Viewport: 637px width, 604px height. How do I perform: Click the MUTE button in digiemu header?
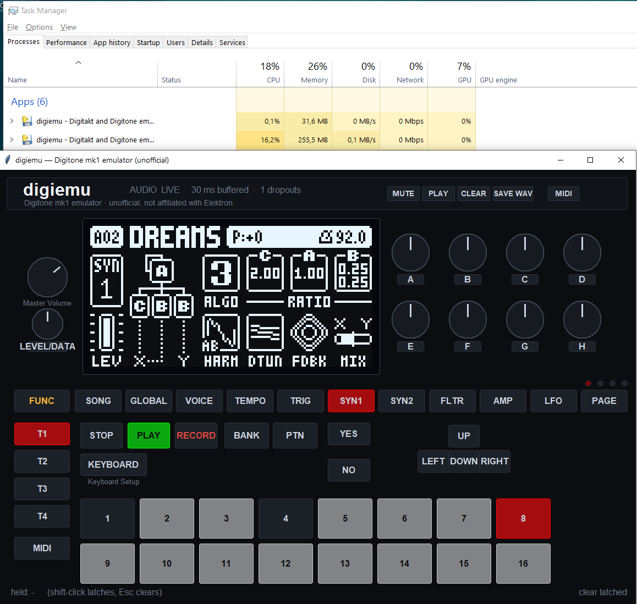coord(403,193)
